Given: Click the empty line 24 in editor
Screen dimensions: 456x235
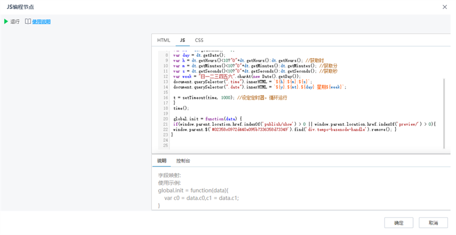Looking at the screenshot, I should pyautogui.click(x=268, y=140).
